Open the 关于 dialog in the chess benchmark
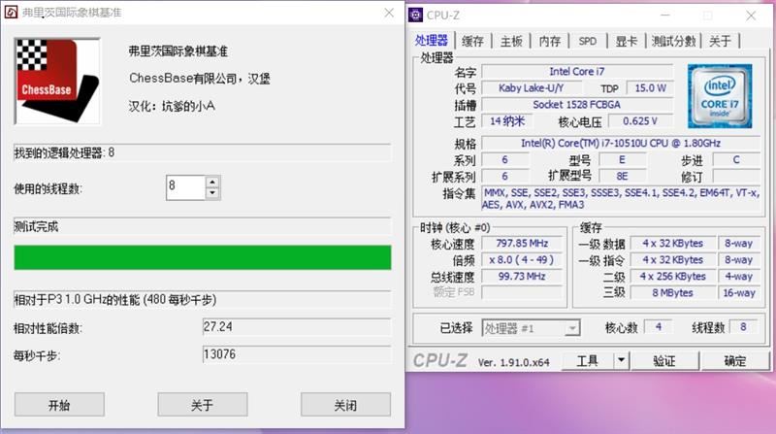776x434 pixels. [203, 405]
